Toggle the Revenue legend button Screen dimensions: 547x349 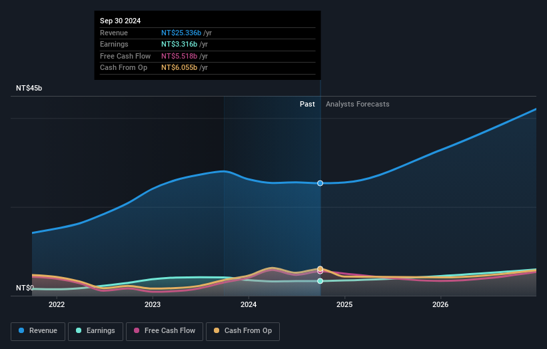coord(38,331)
